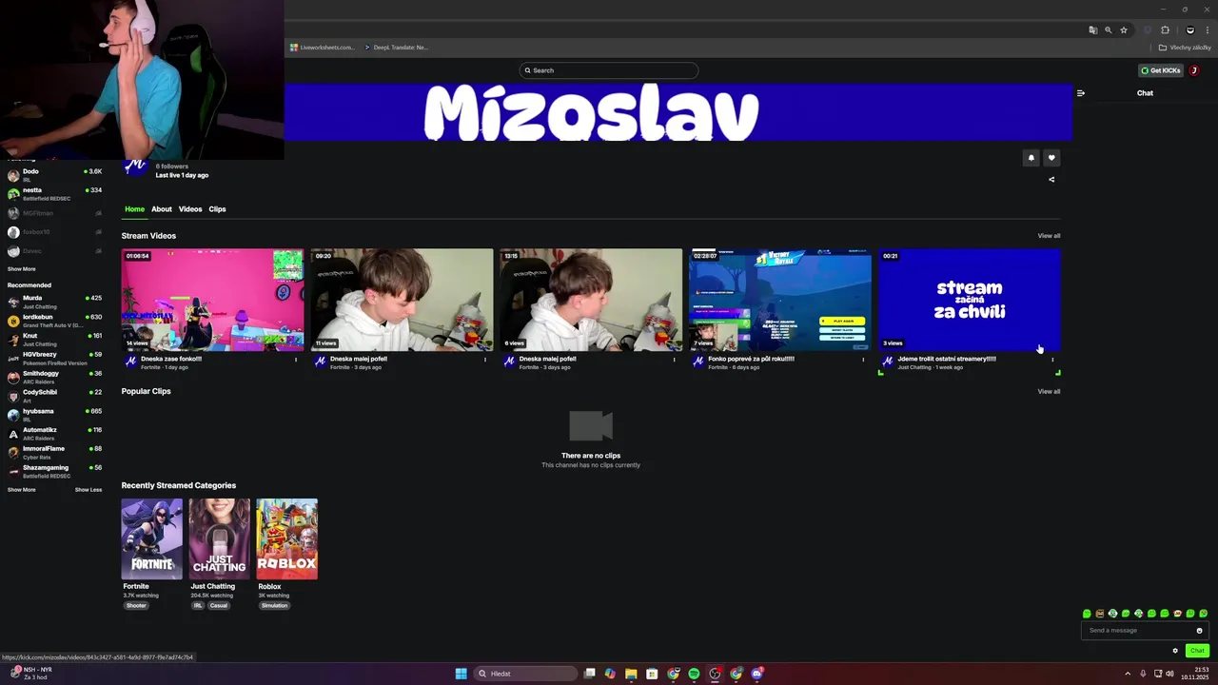This screenshot has width=1218, height=685.
Task: Click the Windows Start button
Action: [461, 674]
